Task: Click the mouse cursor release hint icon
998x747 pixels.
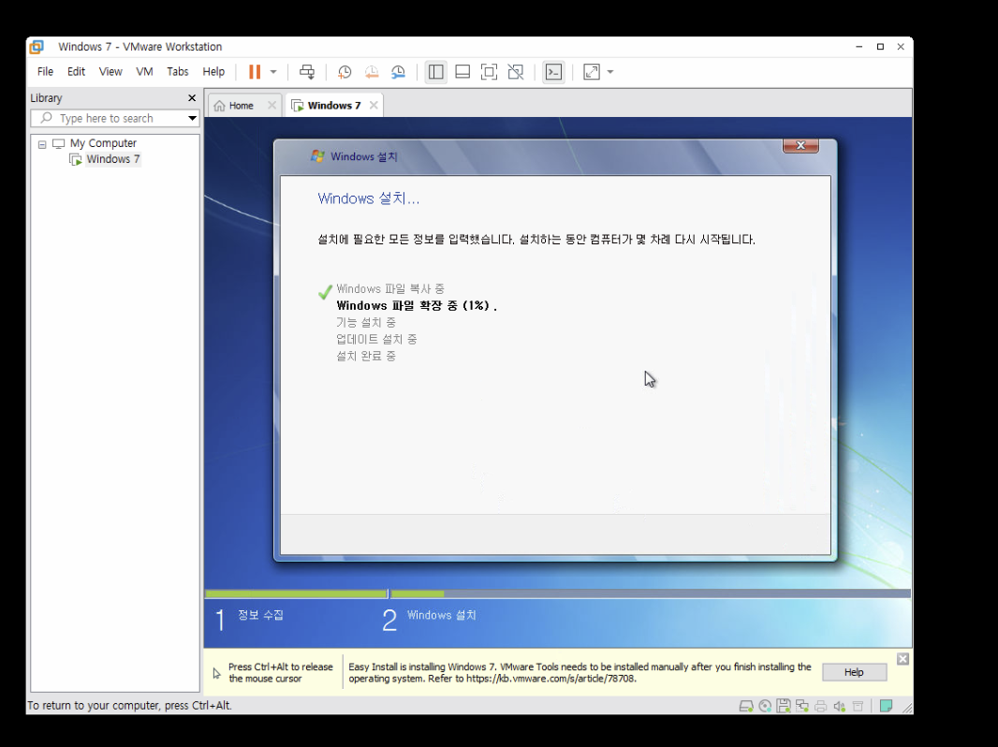Action: tap(216, 673)
